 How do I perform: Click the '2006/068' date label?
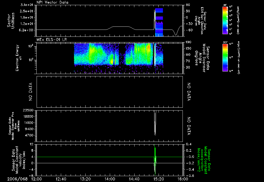(17, 179)
